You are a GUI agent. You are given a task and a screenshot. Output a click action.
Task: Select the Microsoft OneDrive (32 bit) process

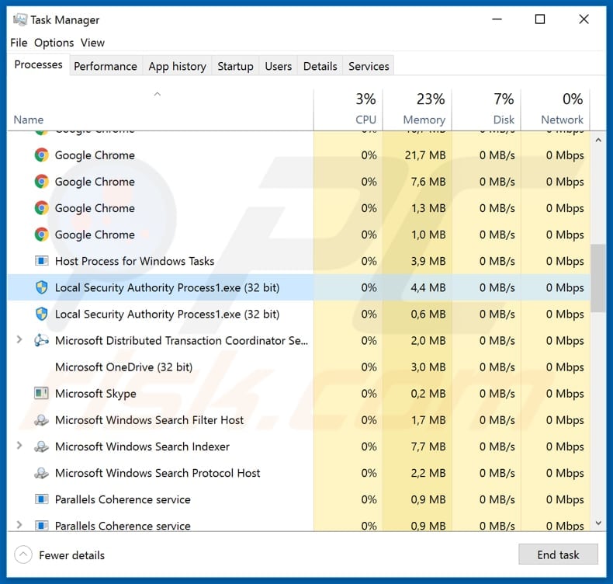tap(124, 367)
